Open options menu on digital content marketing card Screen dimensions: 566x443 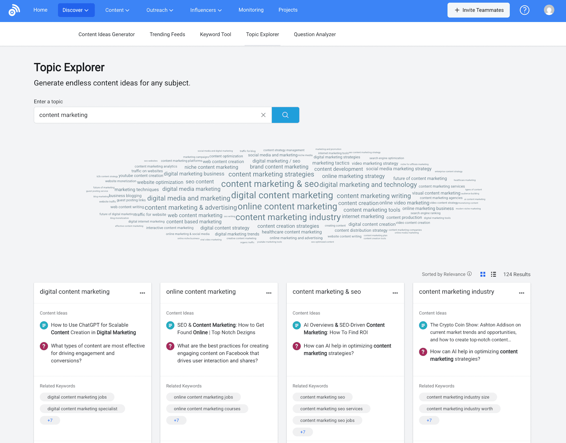point(142,293)
